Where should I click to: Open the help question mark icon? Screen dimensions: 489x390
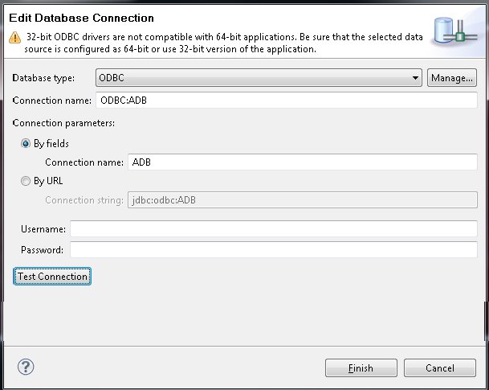[26, 367]
